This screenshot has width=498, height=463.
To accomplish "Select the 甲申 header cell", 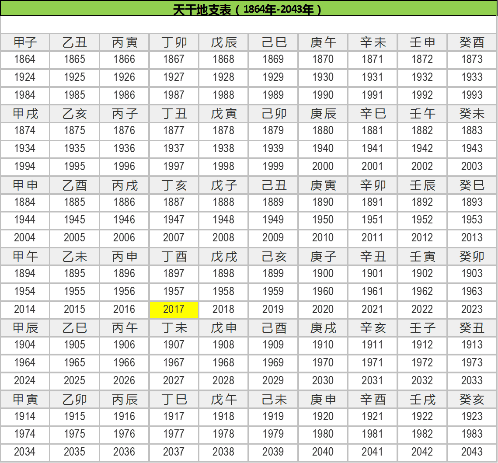I will [x=25, y=185].
